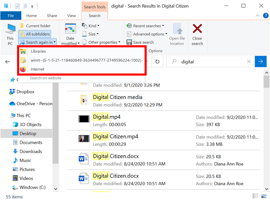
Task: Open 3D Objects in navigation pane
Action: coord(27,125)
